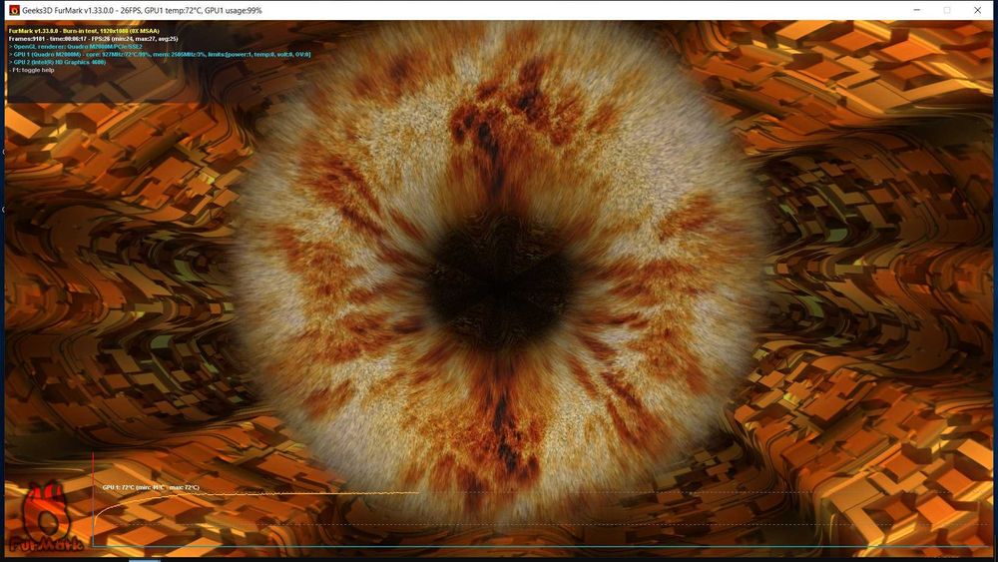Close the FurMark burn-in test window
The height and width of the screenshot is (562, 998).
(978, 10)
